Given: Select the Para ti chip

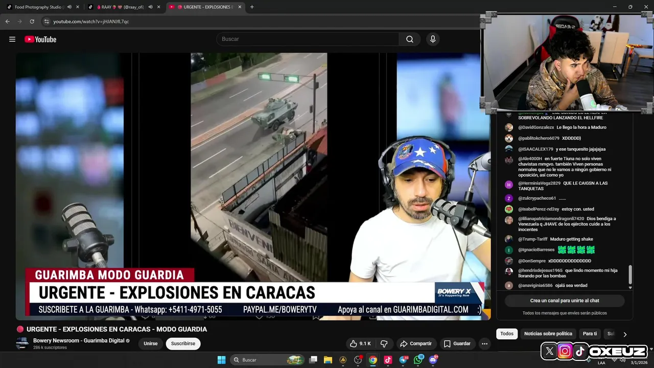Looking at the screenshot, I should pyautogui.click(x=590, y=334).
